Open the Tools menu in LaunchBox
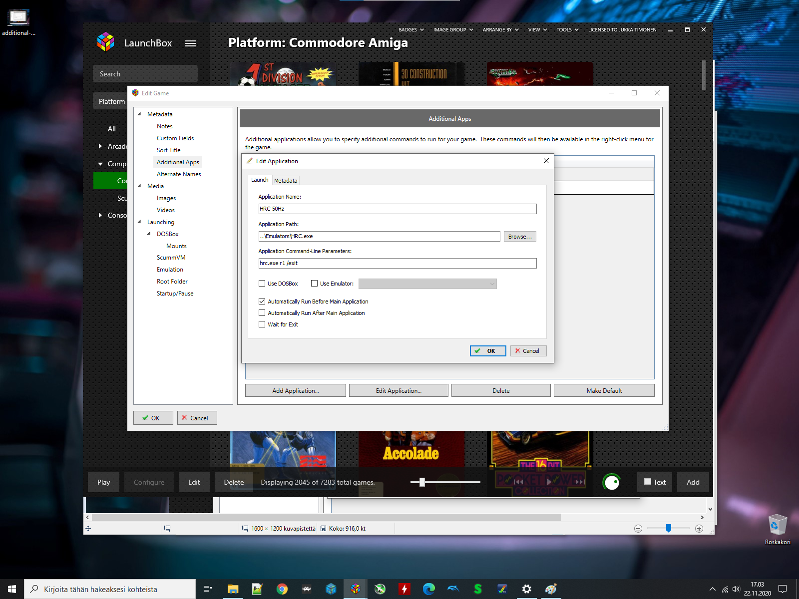Image resolution: width=799 pixels, height=599 pixels. click(x=567, y=30)
